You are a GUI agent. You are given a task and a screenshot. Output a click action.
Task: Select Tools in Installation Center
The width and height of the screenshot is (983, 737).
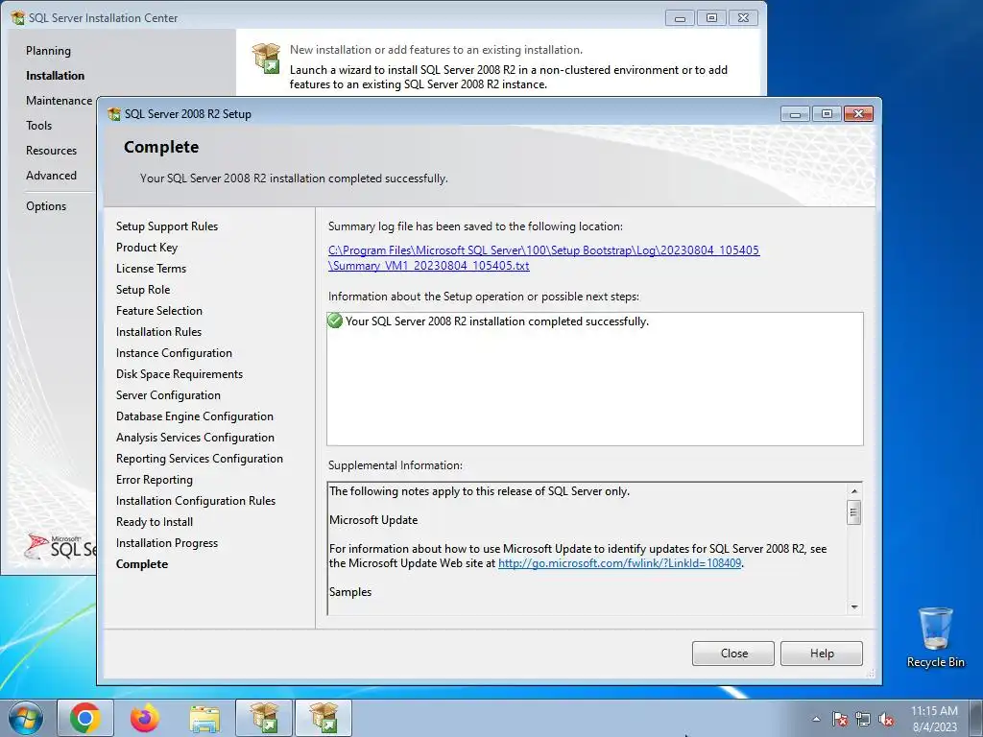point(38,126)
